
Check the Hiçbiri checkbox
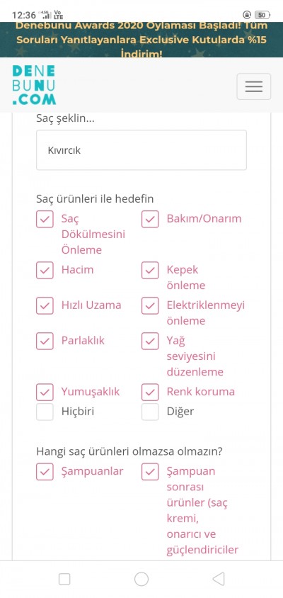(x=45, y=412)
